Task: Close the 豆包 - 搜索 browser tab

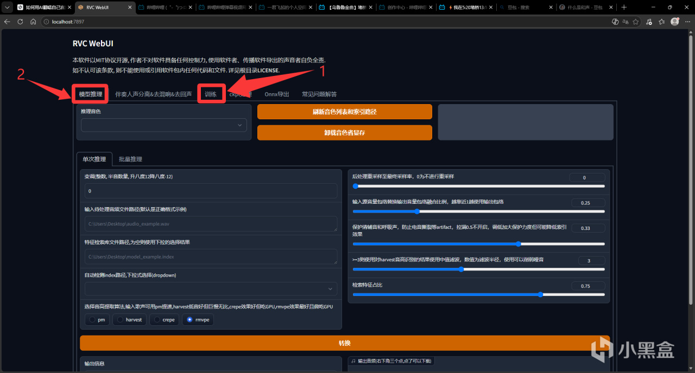Action: (552, 8)
